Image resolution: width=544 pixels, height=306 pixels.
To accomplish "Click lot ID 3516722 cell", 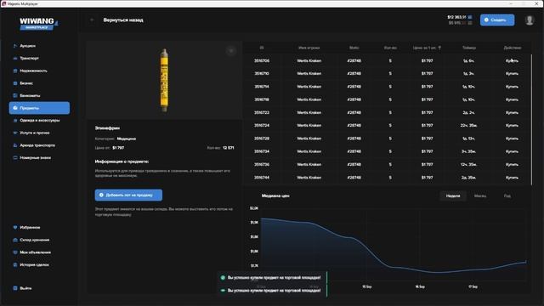I will [x=262, y=113].
